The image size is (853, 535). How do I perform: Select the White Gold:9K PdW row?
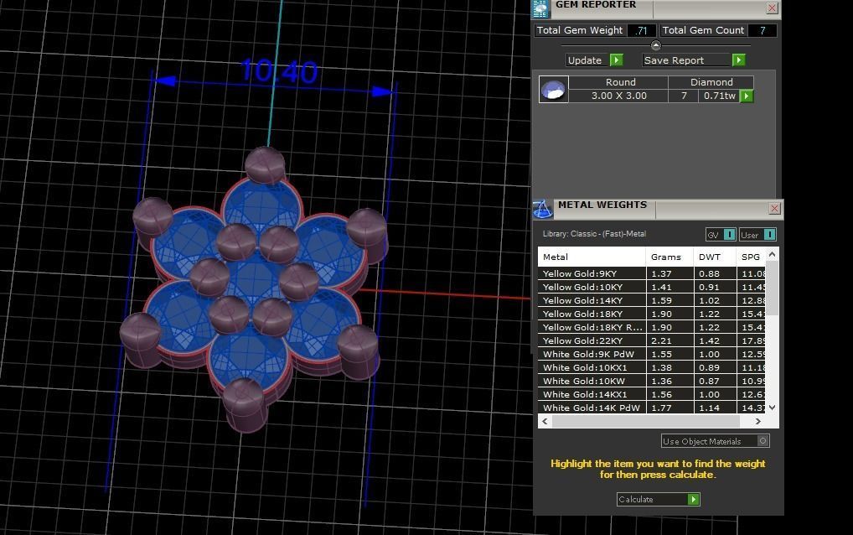point(652,355)
